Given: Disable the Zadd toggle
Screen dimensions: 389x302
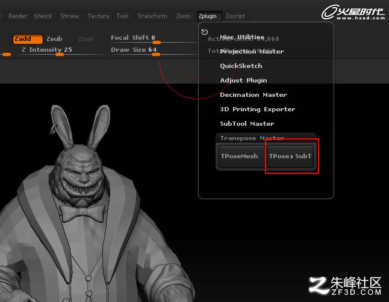Looking at the screenshot, I should point(28,39).
